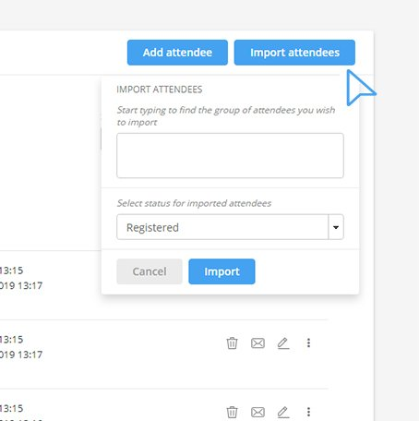Viewport: 419px width, 421px height.
Task: Open bottom row three-dot menu
Action: click(308, 412)
